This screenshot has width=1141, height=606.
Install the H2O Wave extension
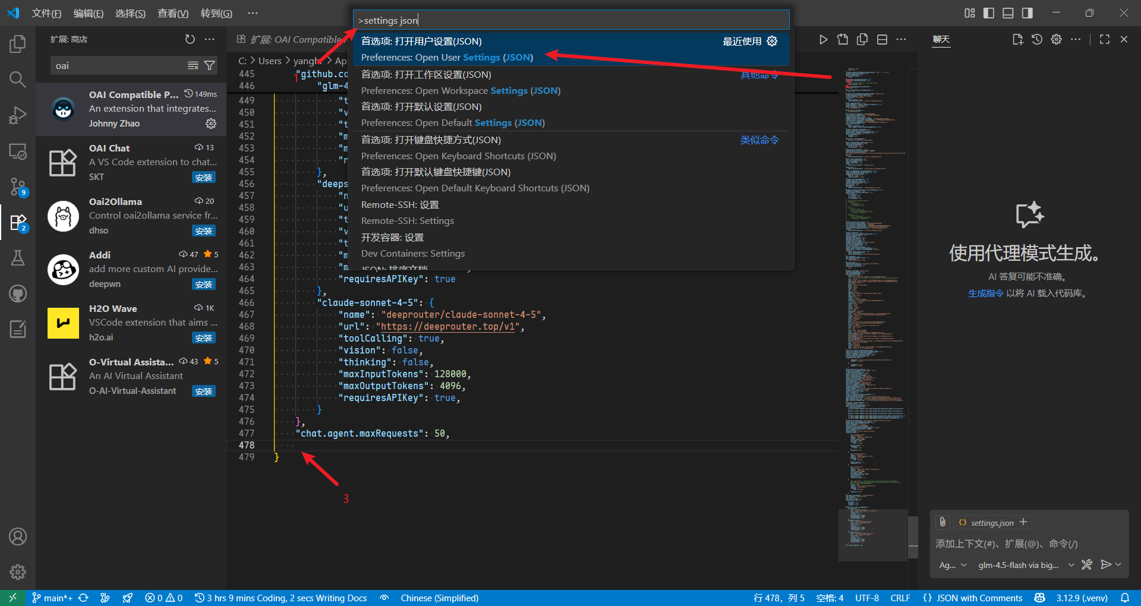pos(204,337)
